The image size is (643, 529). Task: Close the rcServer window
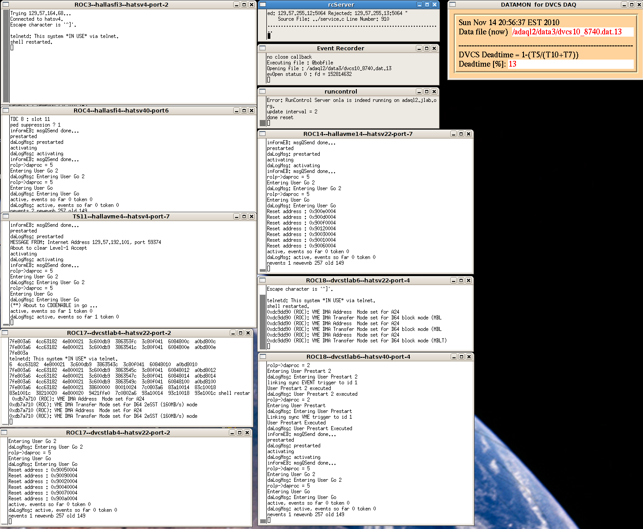click(434, 4)
